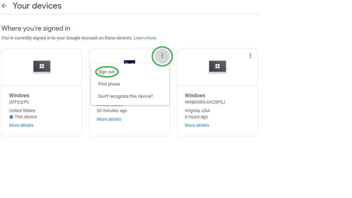This screenshot has width=352, height=198.
Task: Click the 30 minutes ago text
Action: click(x=112, y=111)
